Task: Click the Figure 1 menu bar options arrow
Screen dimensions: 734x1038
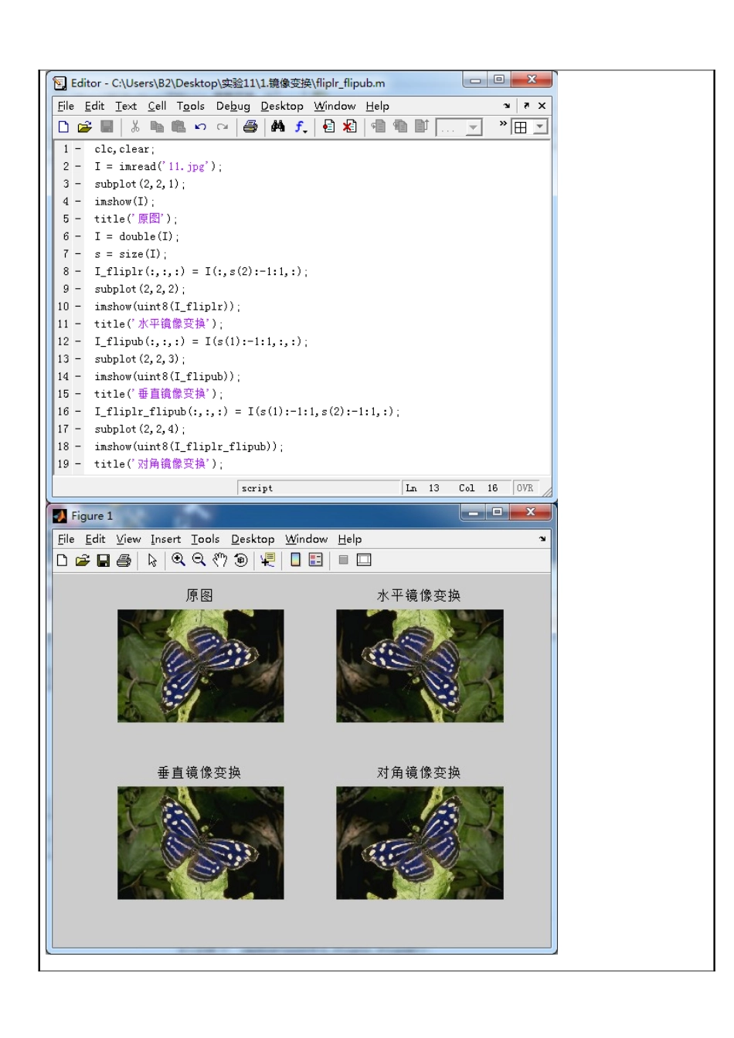Action: [x=542, y=540]
